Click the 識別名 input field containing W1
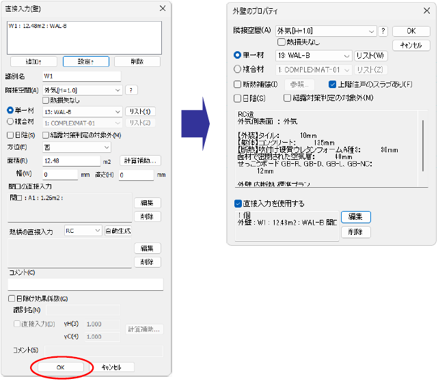This screenshot has height=381, width=438. click(82, 76)
